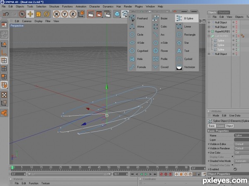The height and width of the screenshot is (186, 249).
Task: Toggle the Y axis lock
Action: [x=65, y=14]
